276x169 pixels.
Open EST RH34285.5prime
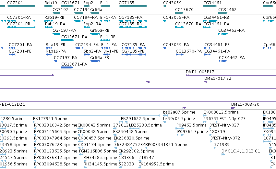(100, 158)
